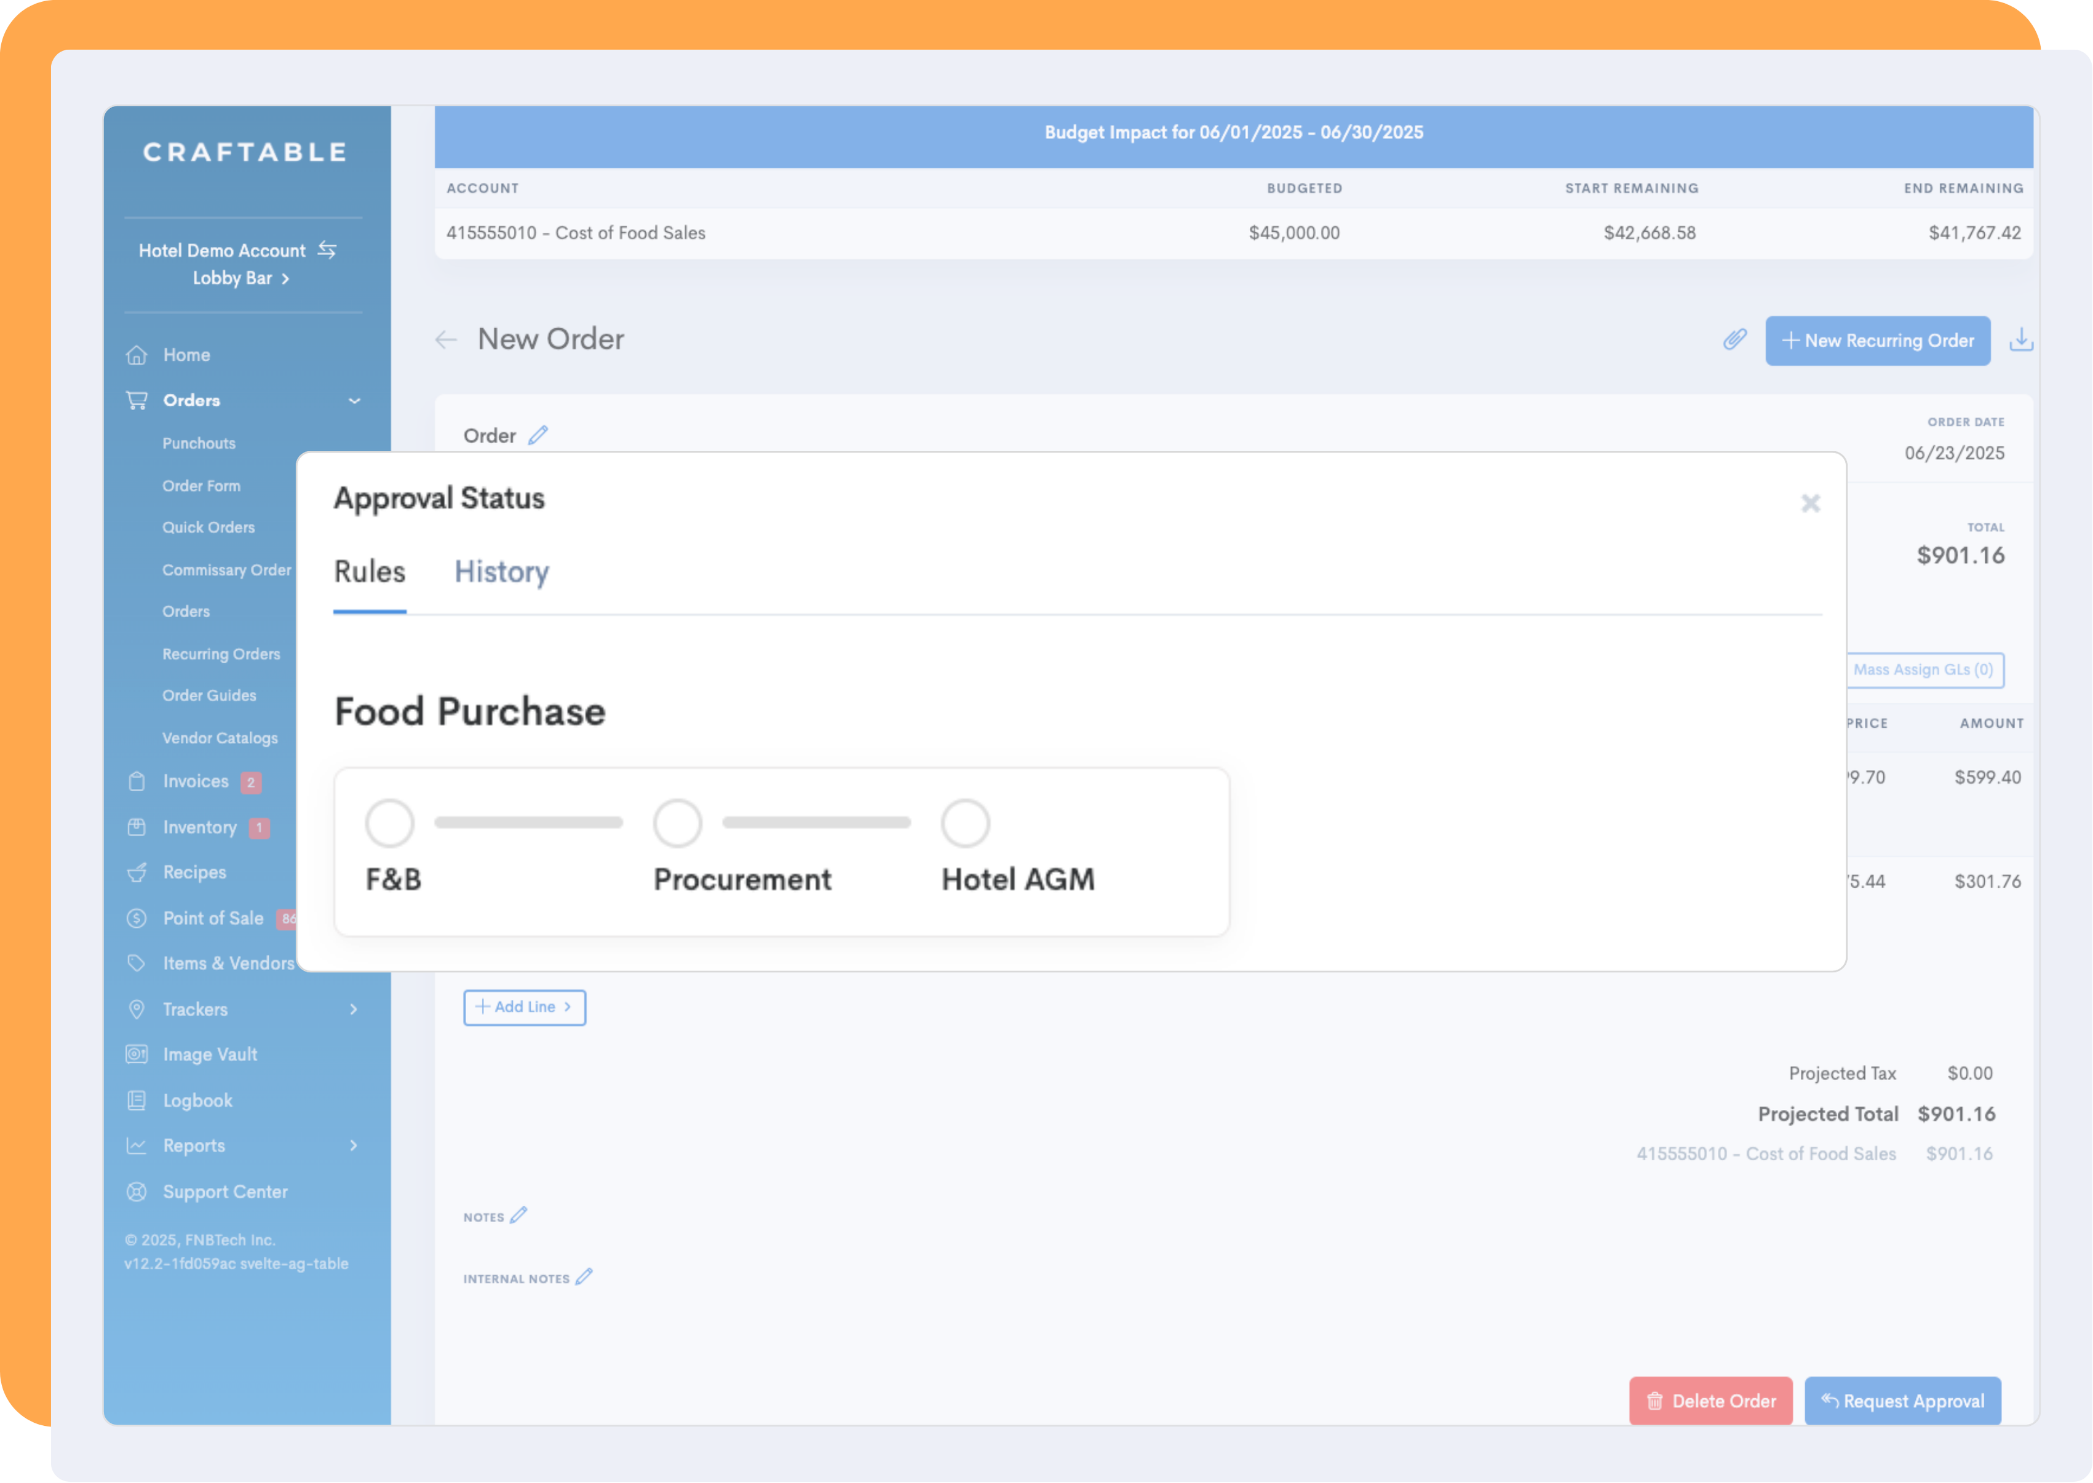Click the Mass Assign GLs (0) button

click(1925, 670)
